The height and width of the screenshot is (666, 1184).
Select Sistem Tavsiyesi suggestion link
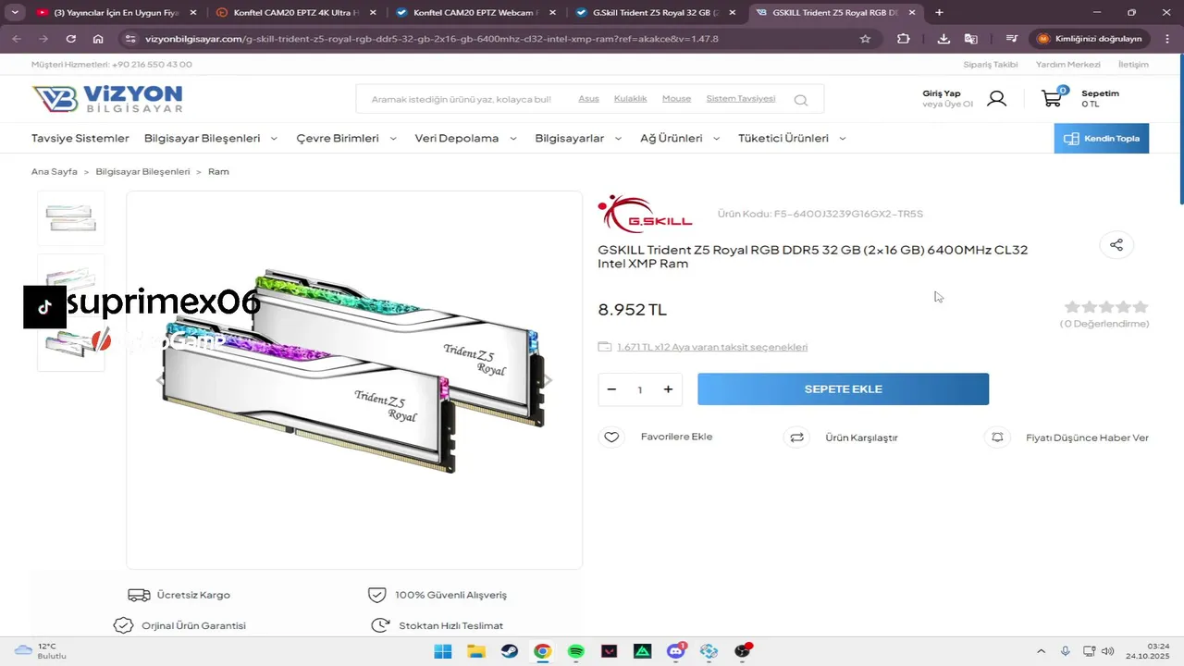(741, 98)
